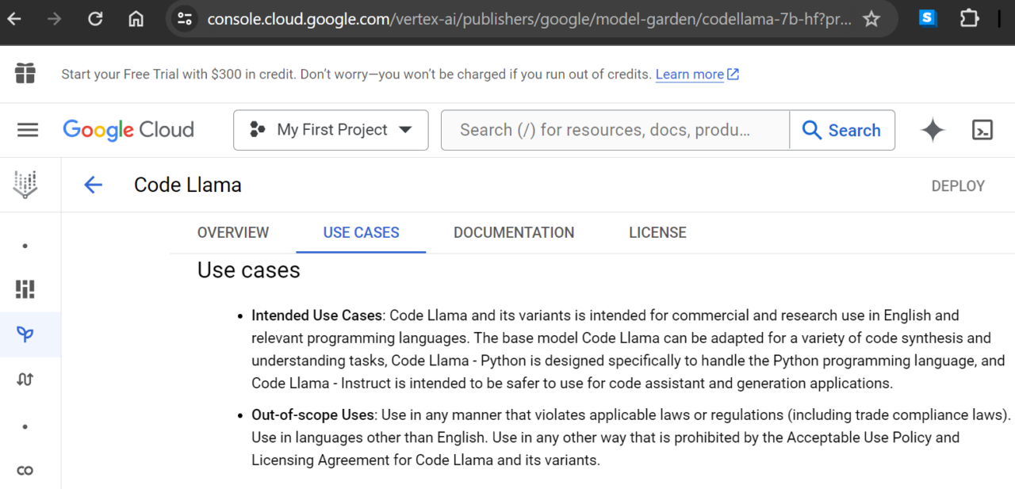
Task: Open the pipelines arrows icon in sidebar
Action: (25, 379)
